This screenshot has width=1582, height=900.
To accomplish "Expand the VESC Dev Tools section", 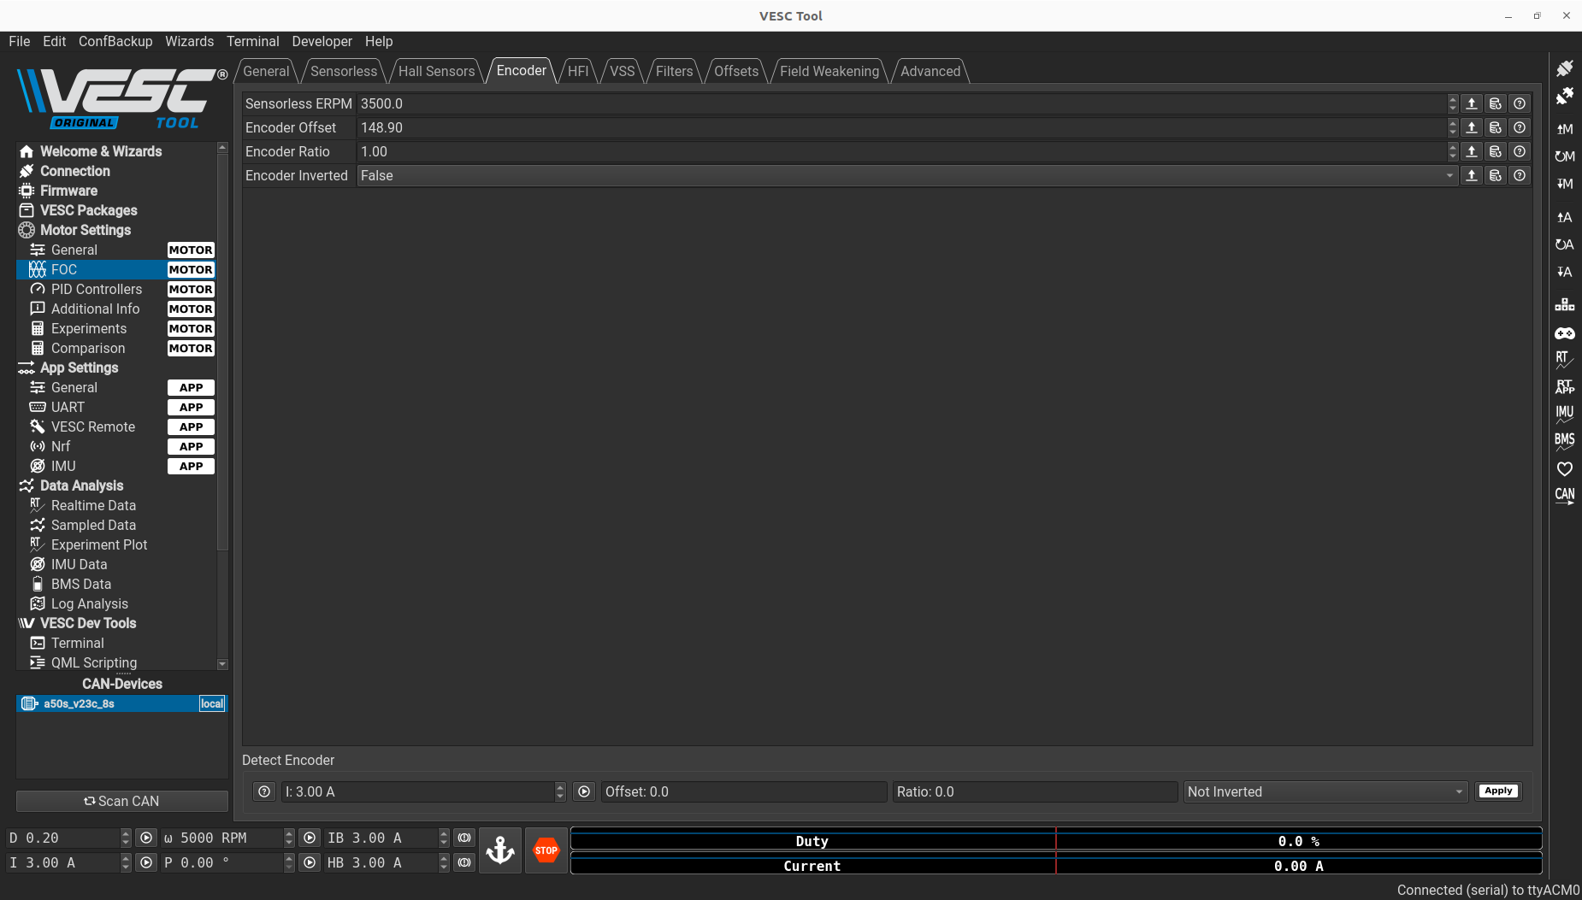I will click(86, 623).
